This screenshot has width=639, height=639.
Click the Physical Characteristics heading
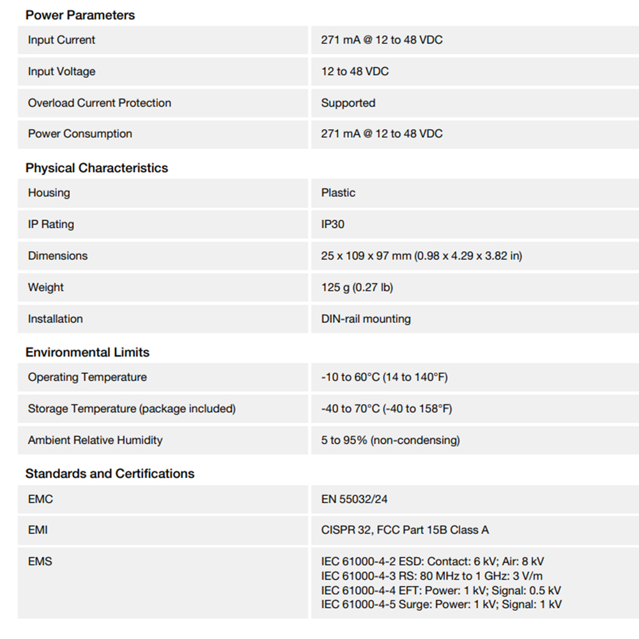(x=96, y=168)
